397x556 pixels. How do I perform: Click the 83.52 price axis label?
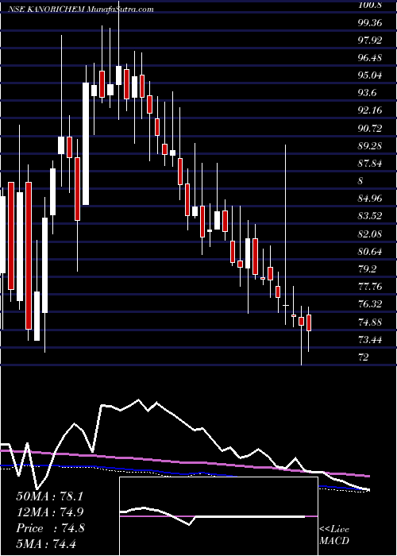370,216
